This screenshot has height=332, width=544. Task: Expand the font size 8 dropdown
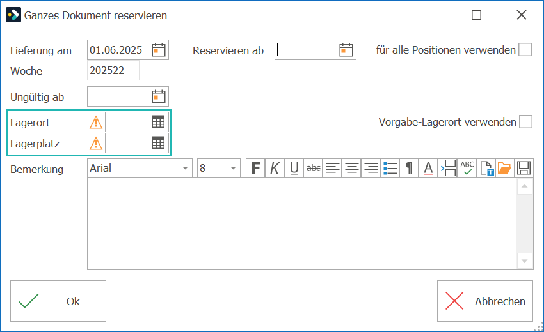click(233, 169)
